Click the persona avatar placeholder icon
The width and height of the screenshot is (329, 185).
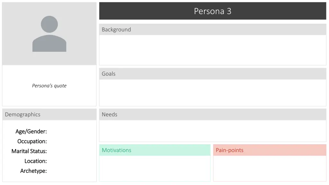49,34
